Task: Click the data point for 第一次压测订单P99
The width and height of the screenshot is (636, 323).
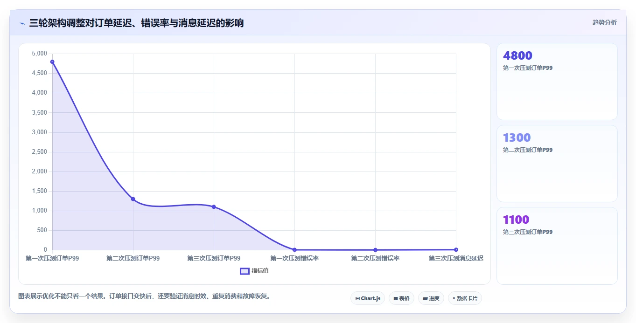Action: [52, 62]
